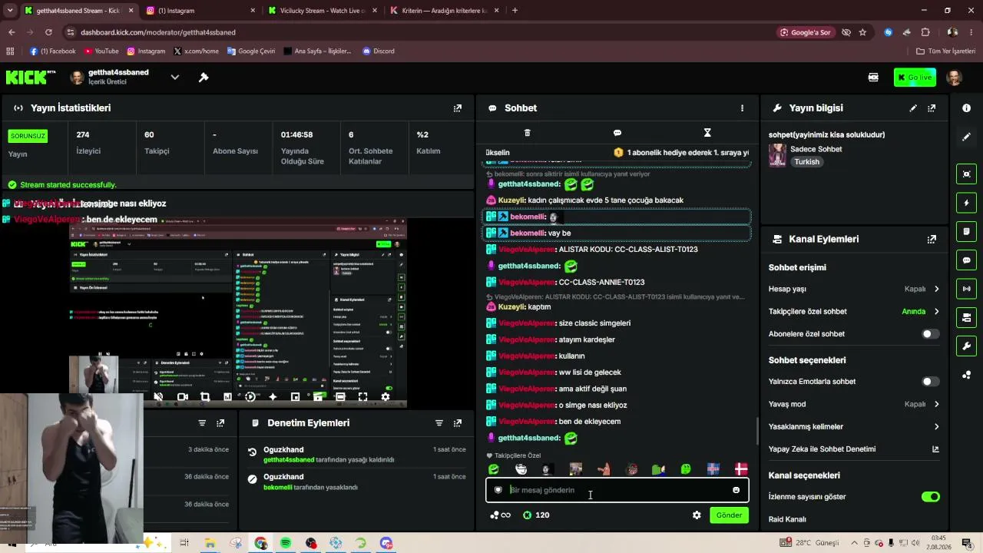Viewport: 983px width, 553px height.
Task: Toggle the channel actions sidebar icon
Action: click(966, 317)
